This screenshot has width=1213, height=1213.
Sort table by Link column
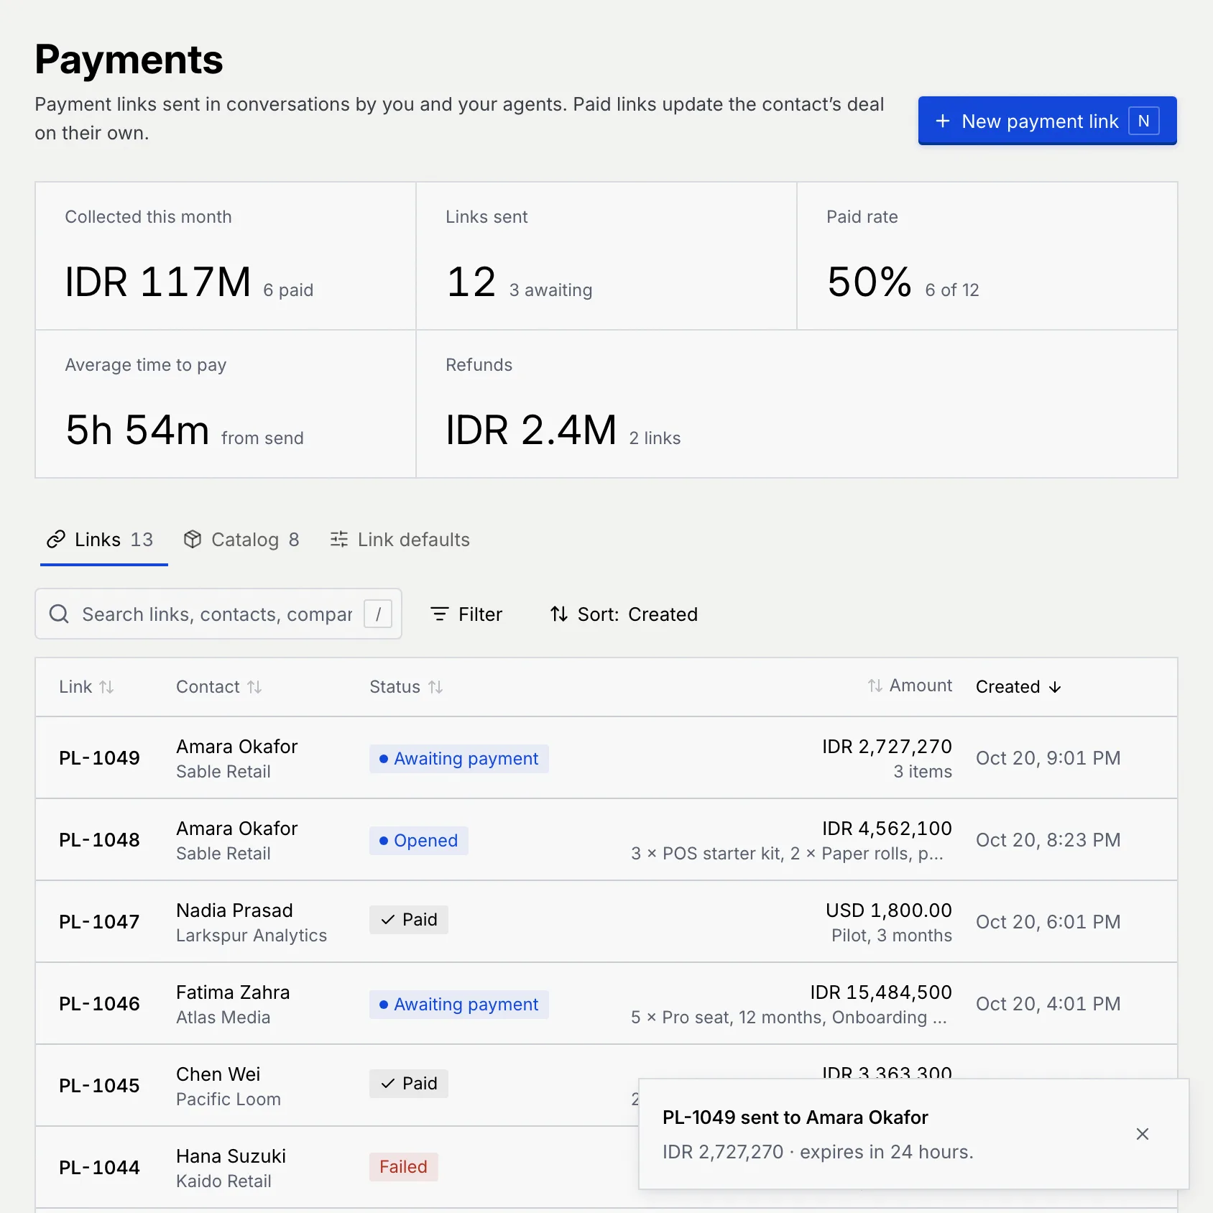[x=86, y=687]
